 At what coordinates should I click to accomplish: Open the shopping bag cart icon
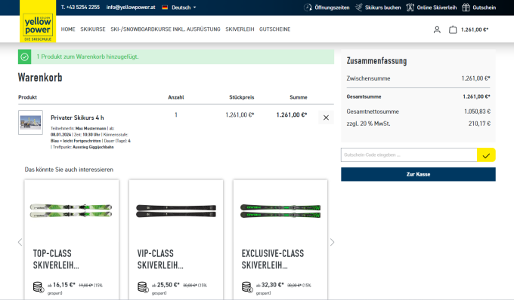(x=453, y=29)
